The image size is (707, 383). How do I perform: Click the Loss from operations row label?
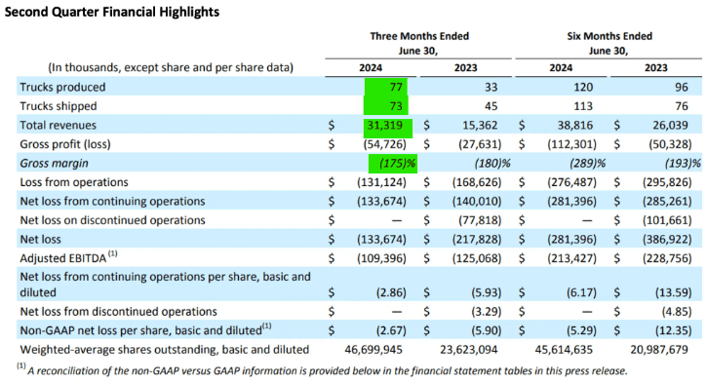click(x=74, y=182)
